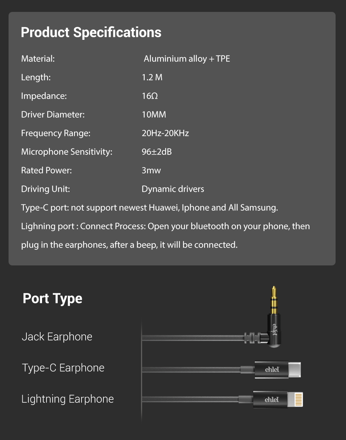Click the Lightning plug gold contacts
This screenshot has height=440, width=346.
(298, 400)
